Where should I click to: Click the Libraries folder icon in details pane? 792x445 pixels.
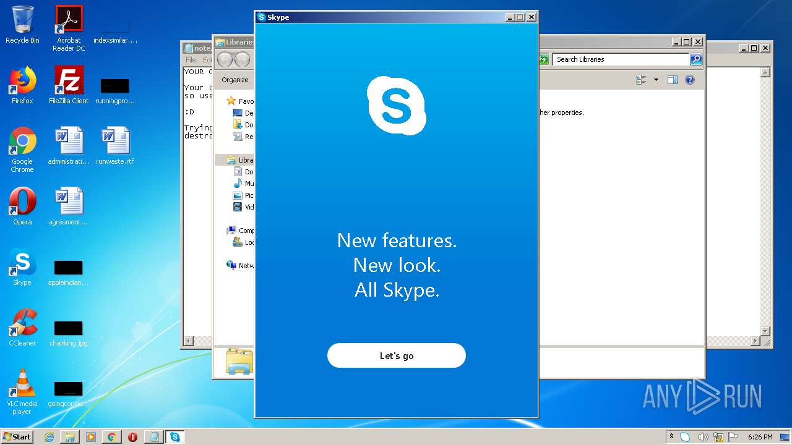coord(239,362)
